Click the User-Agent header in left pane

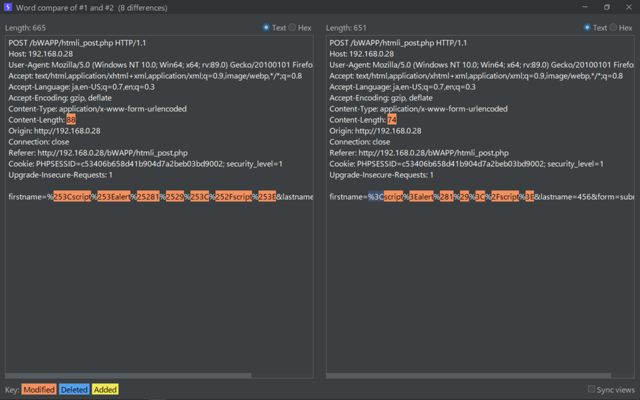pyautogui.click(x=161, y=65)
